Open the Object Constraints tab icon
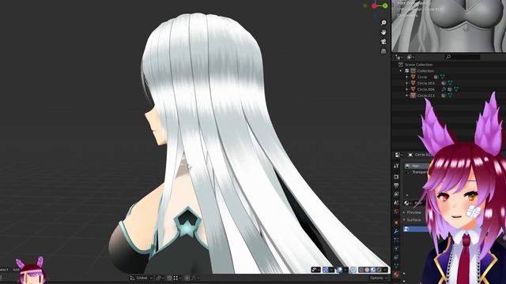This screenshot has width=506, height=284. point(396,257)
